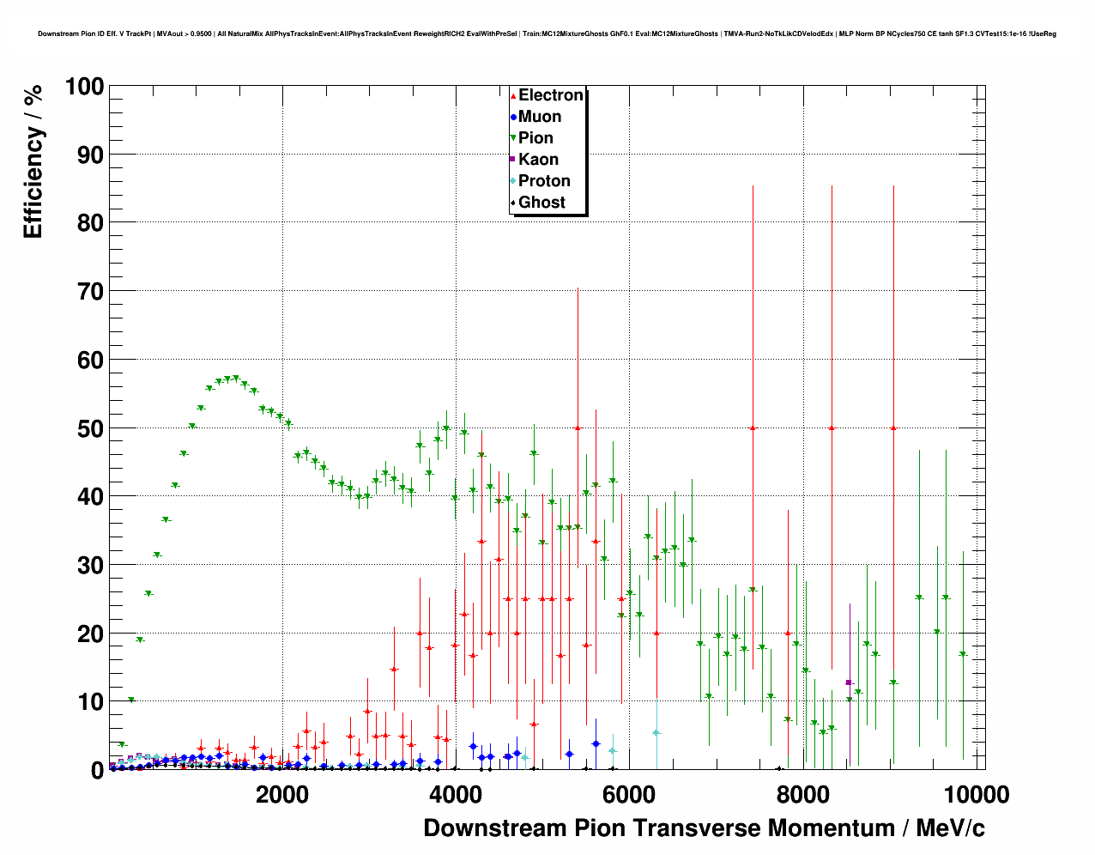The width and height of the screenshot is (1095, 855).
Task: Click the black diamond Ghost legend marker
Action: click(x=513, y=203)
